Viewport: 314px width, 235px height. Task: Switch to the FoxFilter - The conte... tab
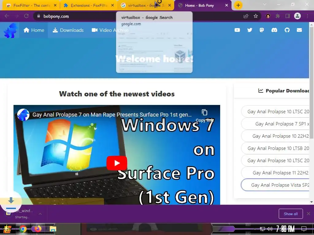[x=31, y=6]
